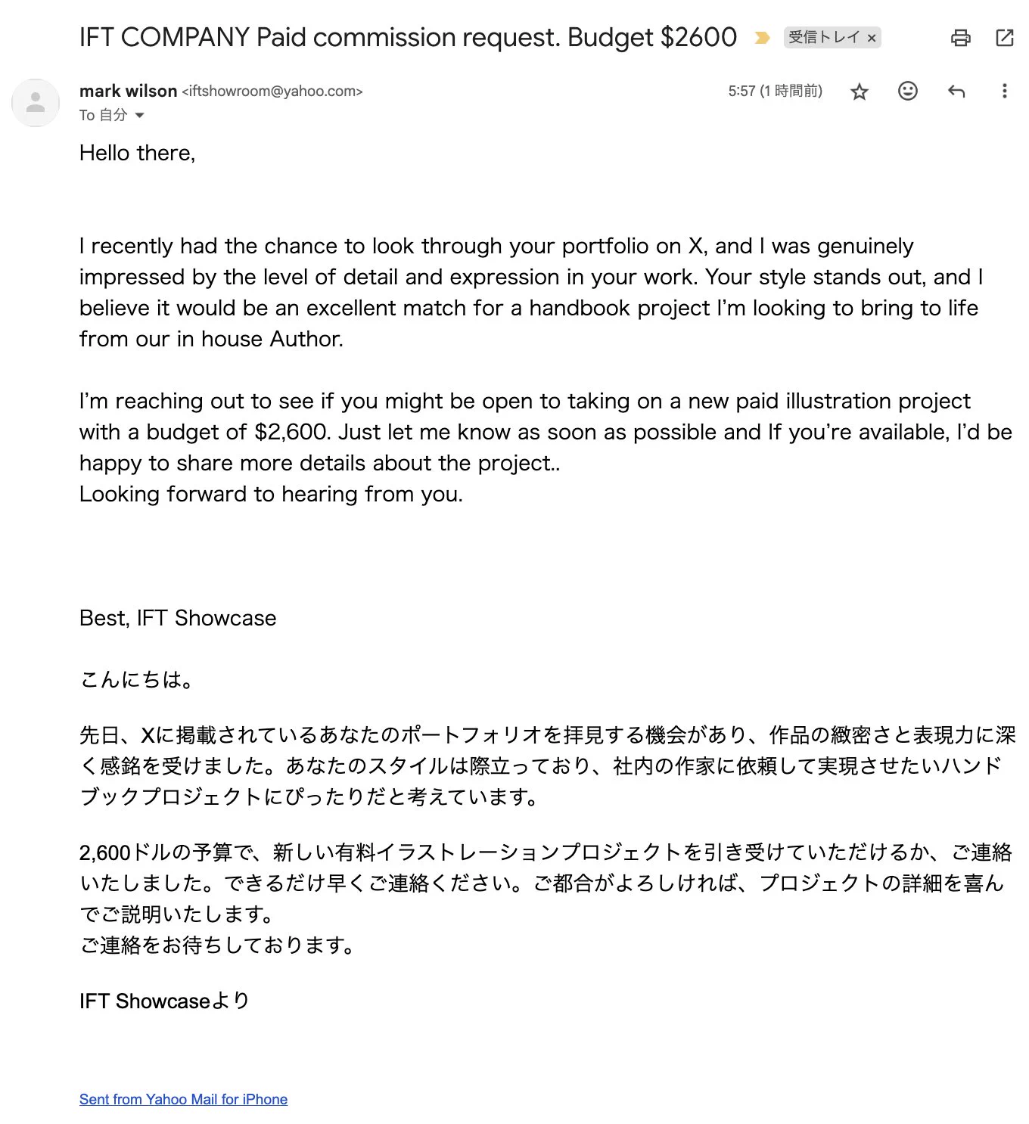Screen dimensions: 1029x1124
Task: Remove the 受信トレイ label
Action: 872,38
